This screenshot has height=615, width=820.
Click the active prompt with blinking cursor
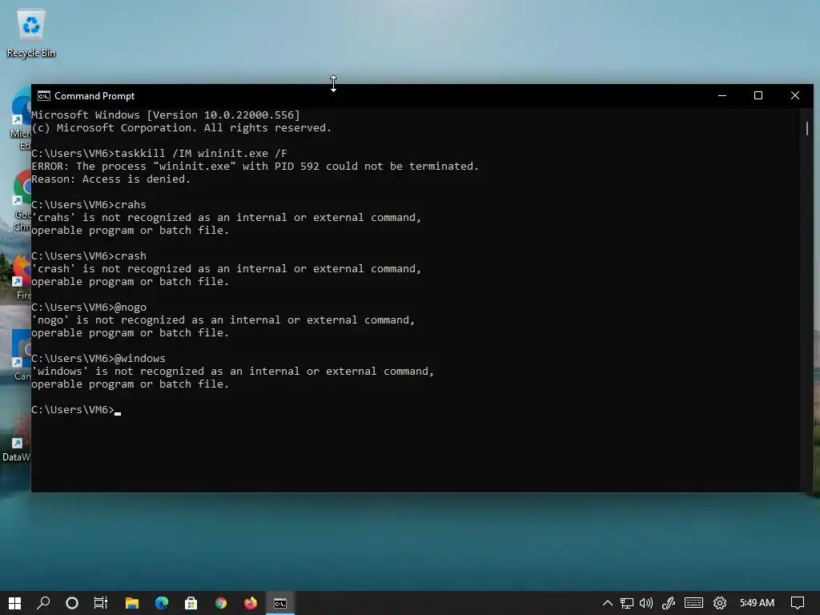pyautogui.click(x=76, y=409)
